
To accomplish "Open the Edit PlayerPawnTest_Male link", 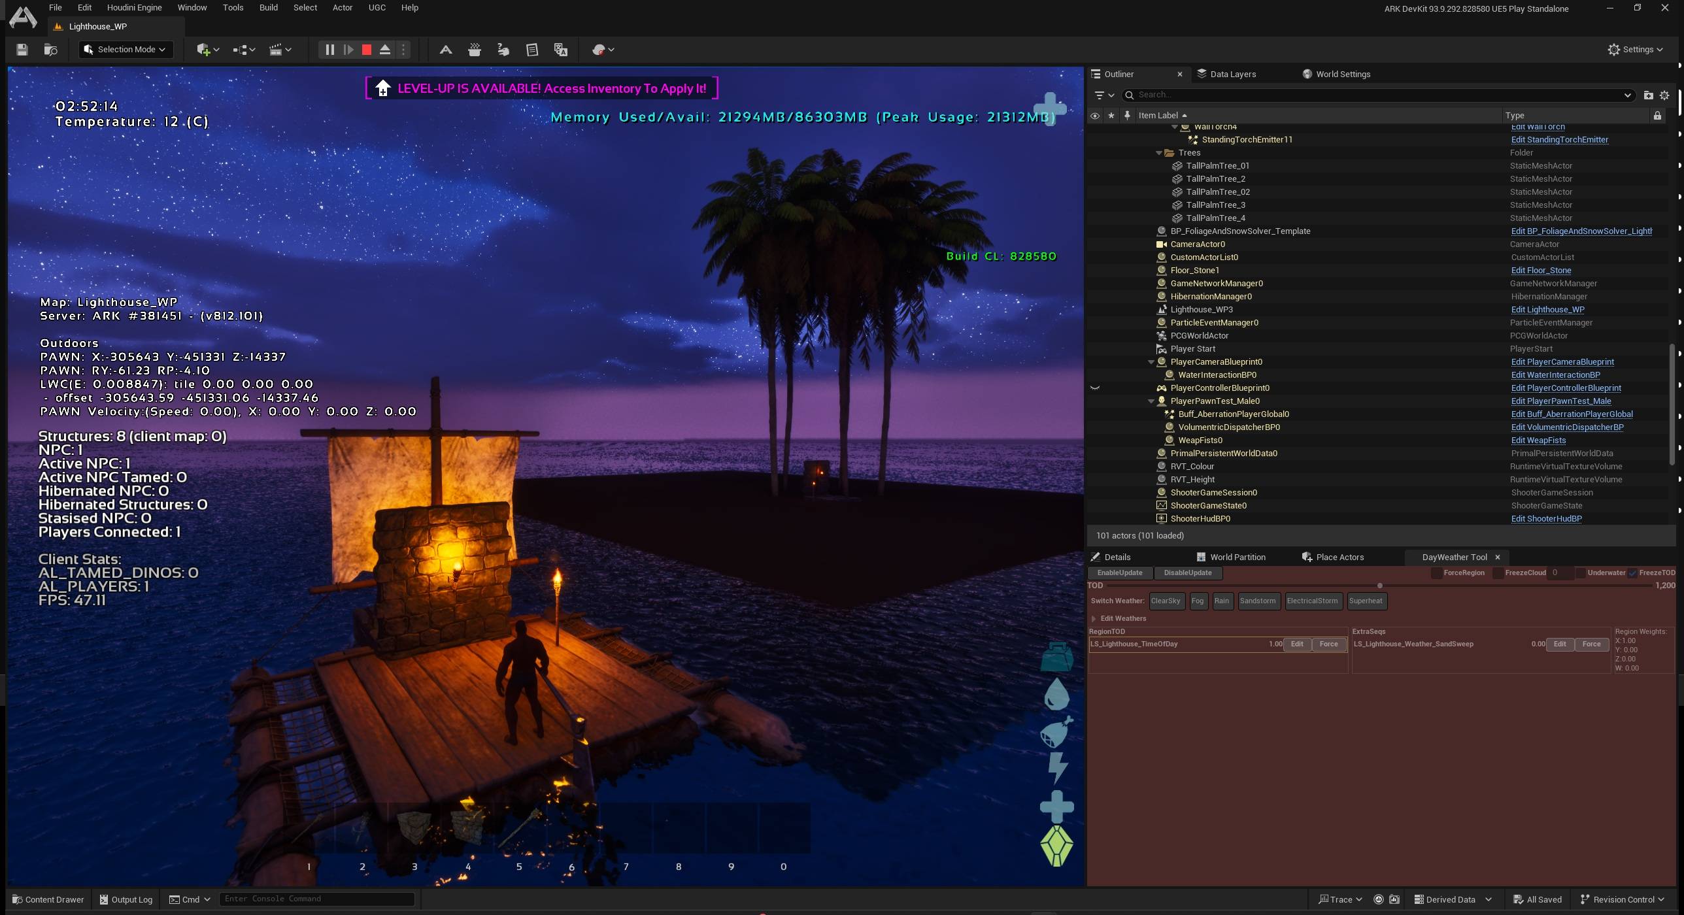I will 1561,401.
